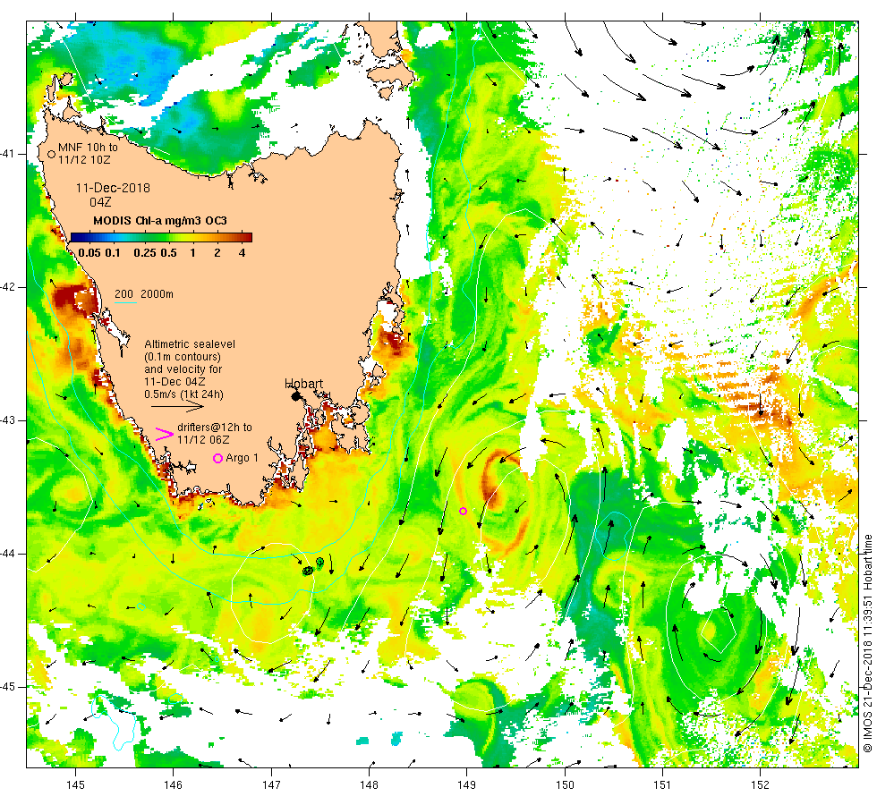Image resolution: width=877 pixels, height=805 pixels.
Task: Click the longitude axis label 148
Action: pos(369,785)
